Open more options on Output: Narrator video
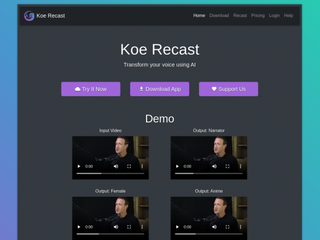The width and height of the screenshot is (320, 240). tap(240, 166)
